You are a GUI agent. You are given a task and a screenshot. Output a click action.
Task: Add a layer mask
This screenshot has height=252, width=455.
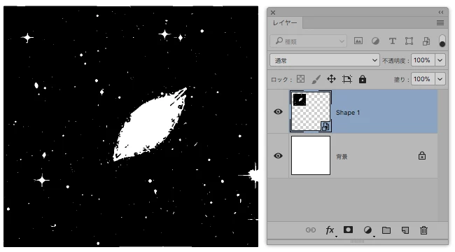pos(348,230)
